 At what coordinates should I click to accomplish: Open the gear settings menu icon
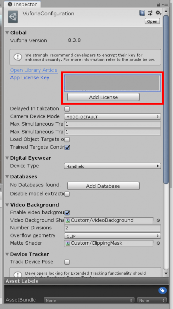(158, 13)
